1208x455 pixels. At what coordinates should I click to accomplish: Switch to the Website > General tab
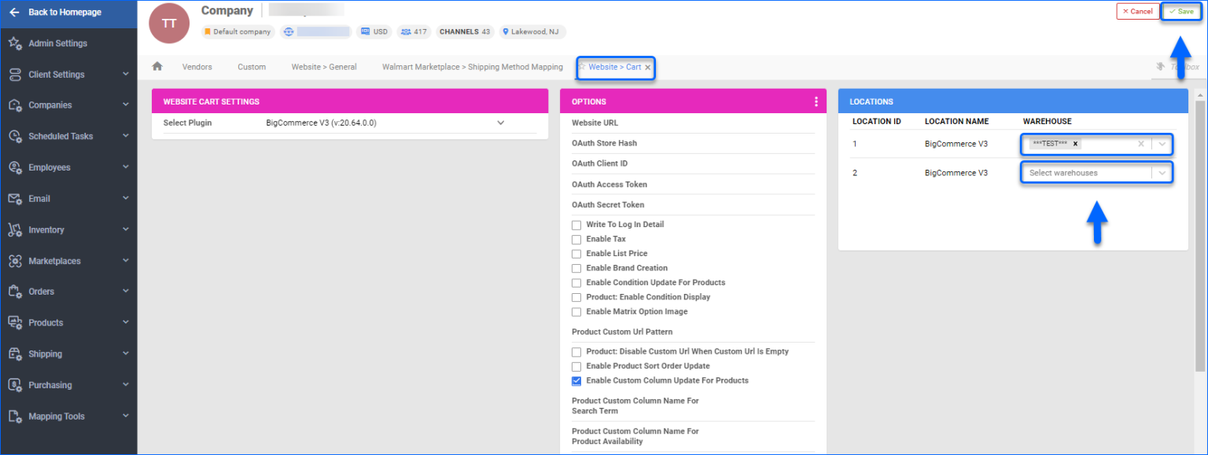(x=323, y=67)
